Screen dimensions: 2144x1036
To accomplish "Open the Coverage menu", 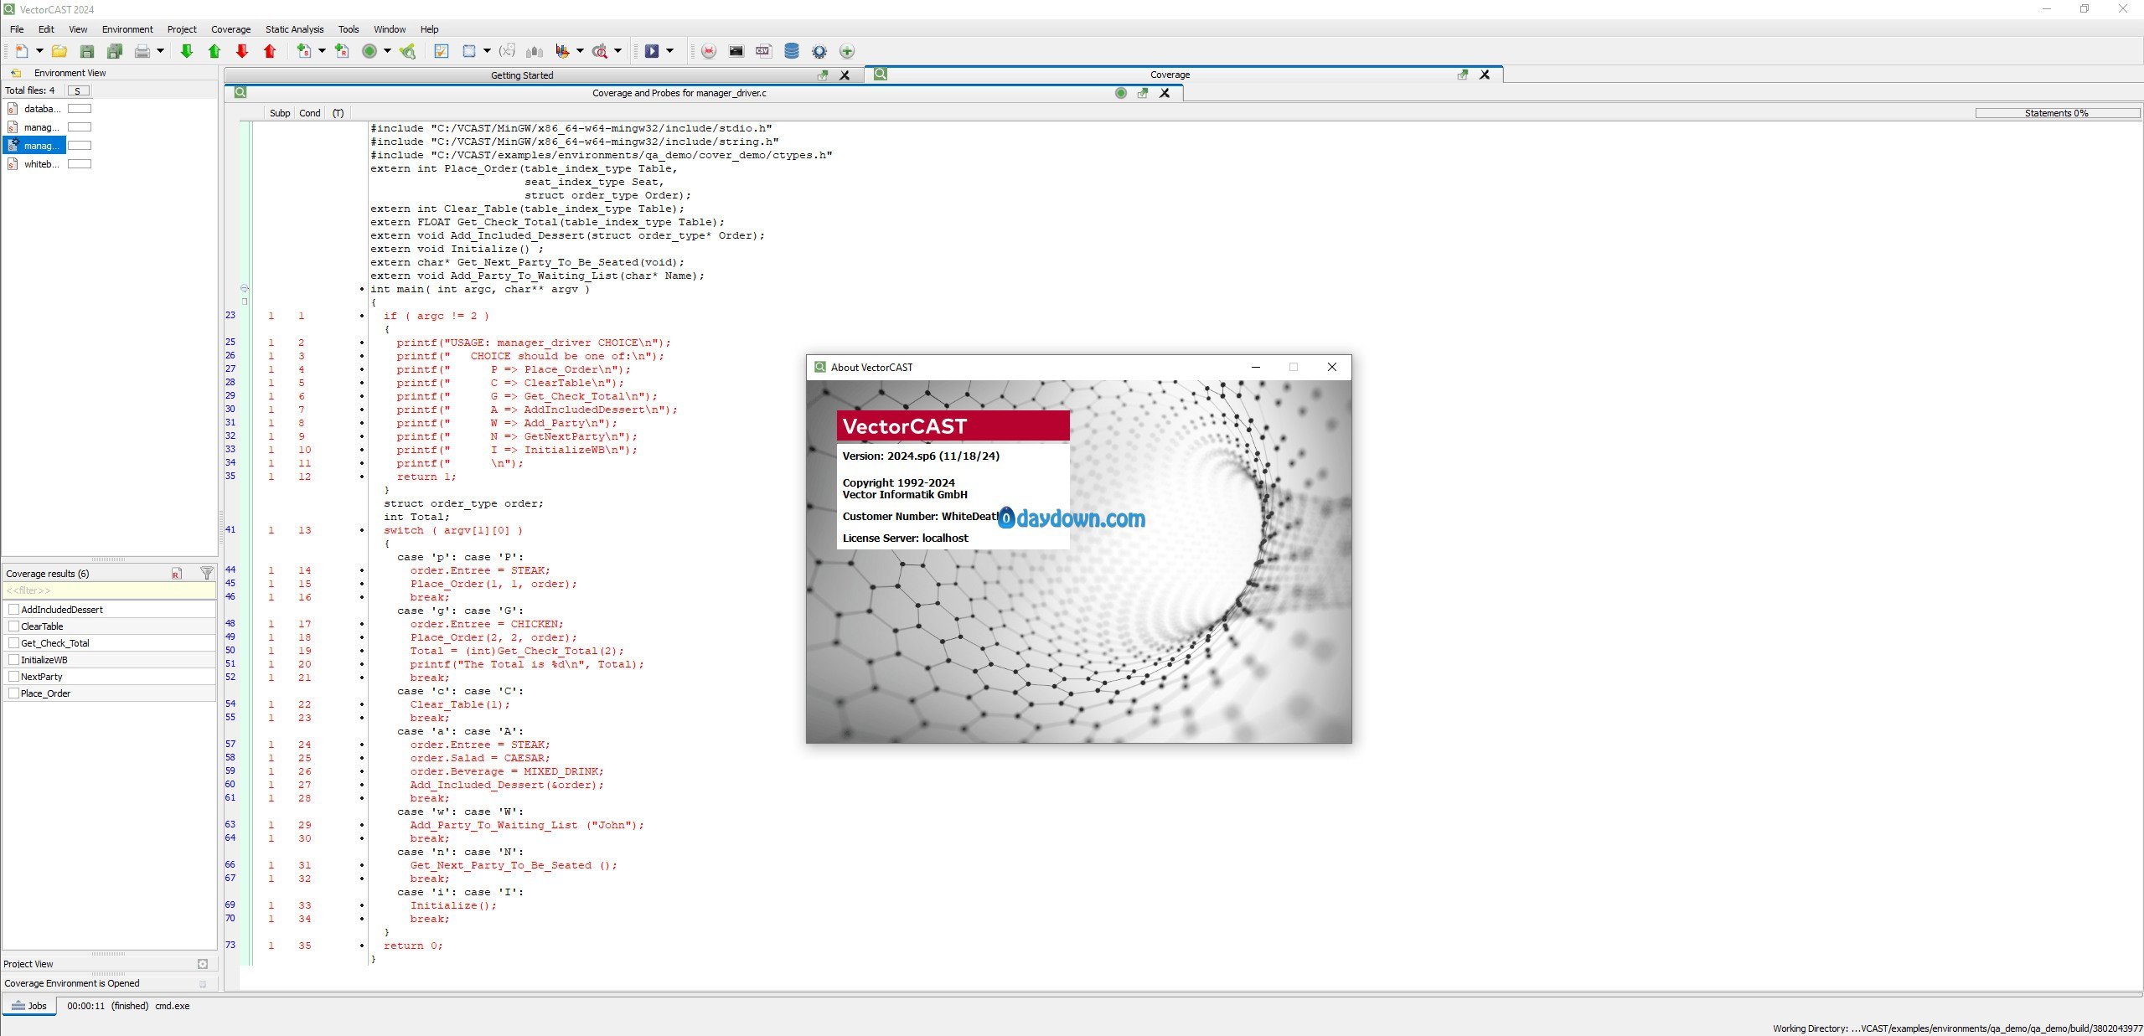I will click(x=230, y=29).
